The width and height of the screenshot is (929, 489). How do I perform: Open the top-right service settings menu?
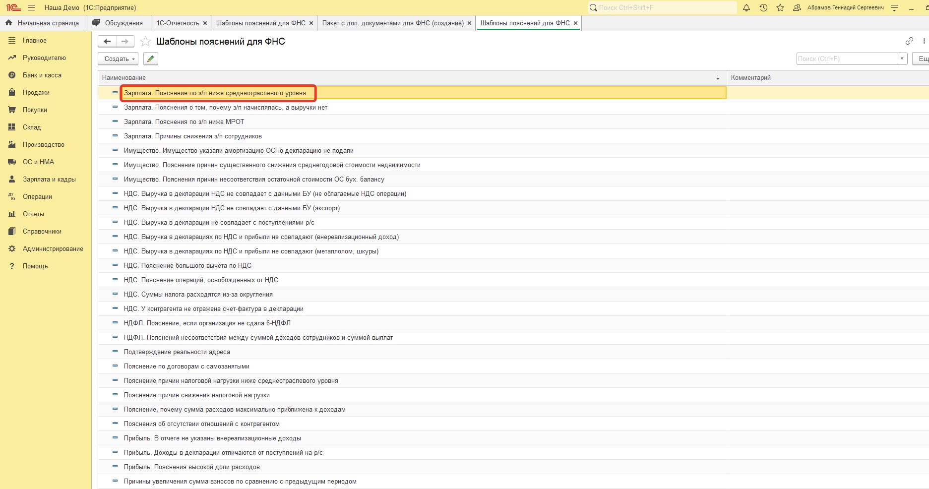pos(894,8)
